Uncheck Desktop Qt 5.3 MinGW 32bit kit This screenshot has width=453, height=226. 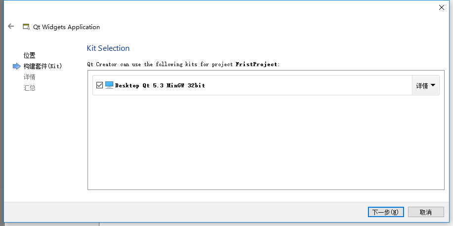point(100,85)
